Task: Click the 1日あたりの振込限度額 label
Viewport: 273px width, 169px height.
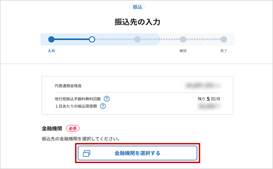Action: click(76, 106)
